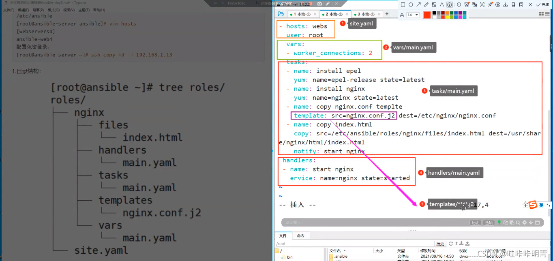Switch to the 2 本地 terminal tab
Viewport: 553px width, 261px height.
[335, 14]
